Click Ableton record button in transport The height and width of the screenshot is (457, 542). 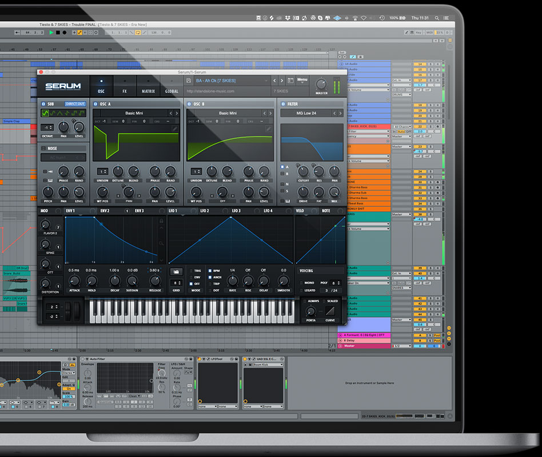point(64,33)
